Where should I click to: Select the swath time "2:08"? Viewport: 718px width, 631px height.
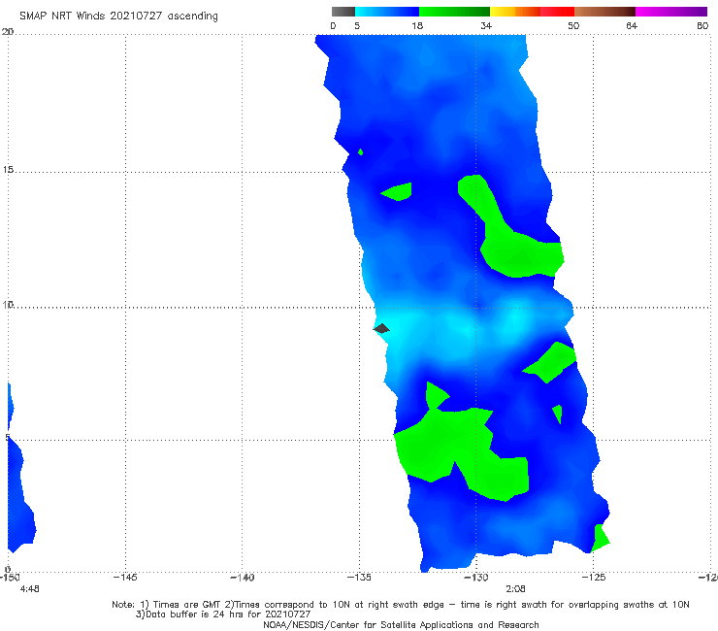[515, 589]
